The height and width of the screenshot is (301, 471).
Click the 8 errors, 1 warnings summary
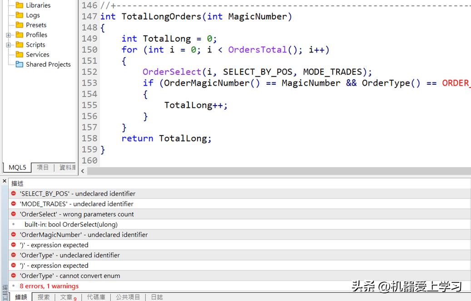[x=49, y=286]
